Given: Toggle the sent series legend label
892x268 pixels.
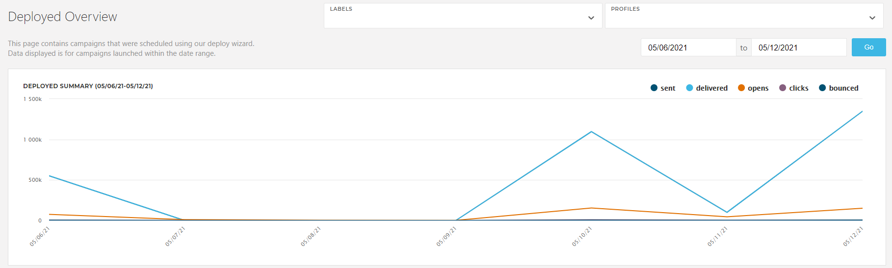Looking at the screenshot, I should 668,88.
